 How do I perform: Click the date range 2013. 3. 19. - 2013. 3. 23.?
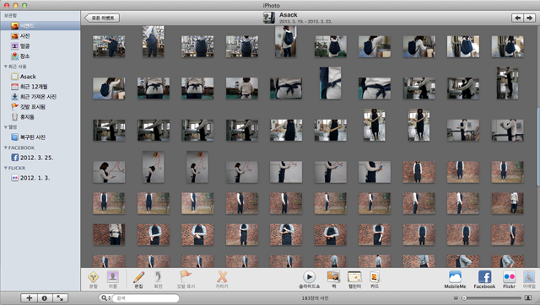click(305, 21)
